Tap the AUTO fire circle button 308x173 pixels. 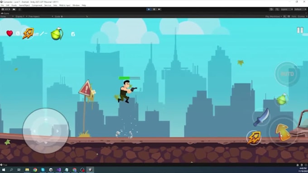click(x=287, y=74)
